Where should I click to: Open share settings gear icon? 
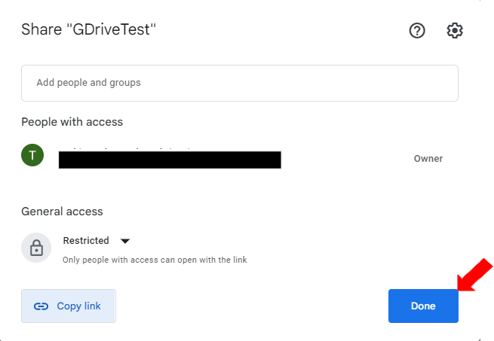point(455,30)
